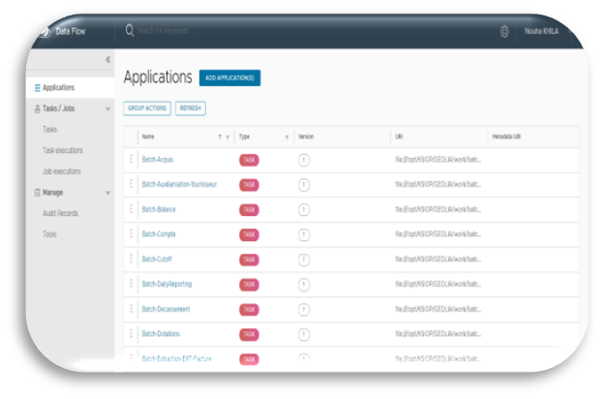Open Job executions in the sidebar
Viewport: 603px width, 399px height.
coord(62,171)
